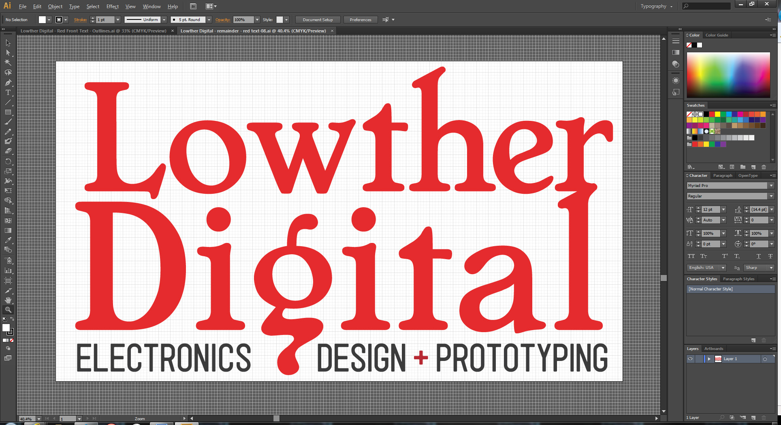
Task: Switch to the Paragraph panel tab
Action: pyautogui.click(x=723, y=176)
